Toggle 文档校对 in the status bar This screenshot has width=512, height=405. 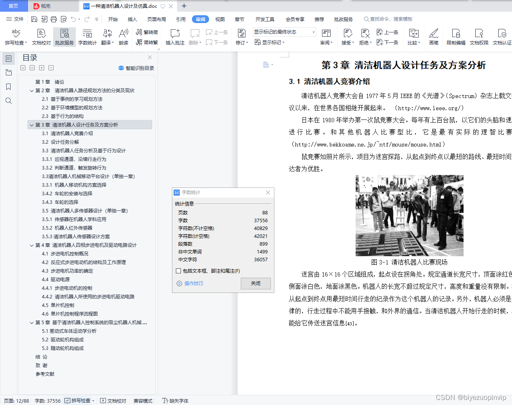[113, 401]
